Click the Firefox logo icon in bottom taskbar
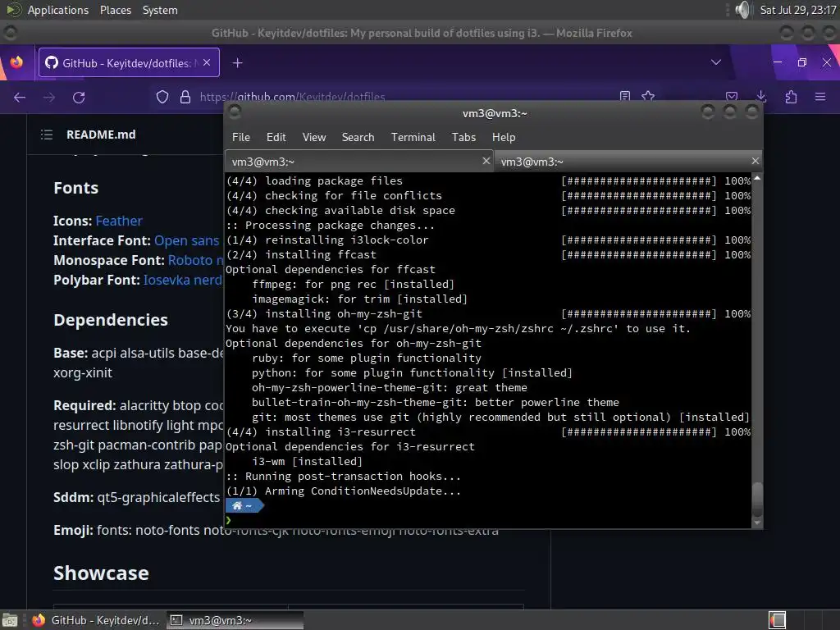840x630 pixels. (x=39, y=620)
